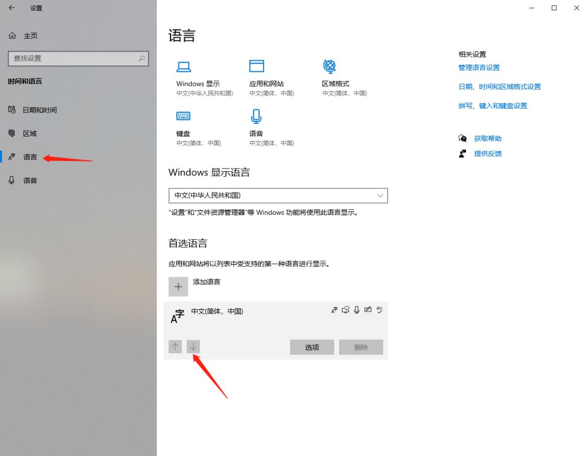Open 应用和网站 language settings icon

[x=257, y=66]
